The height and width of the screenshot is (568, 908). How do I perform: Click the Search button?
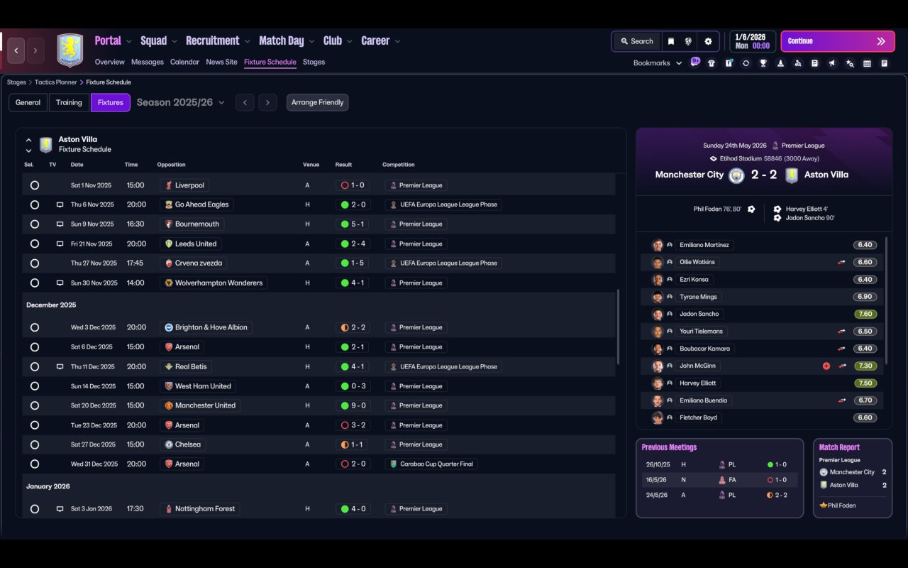tap(636, 41)
